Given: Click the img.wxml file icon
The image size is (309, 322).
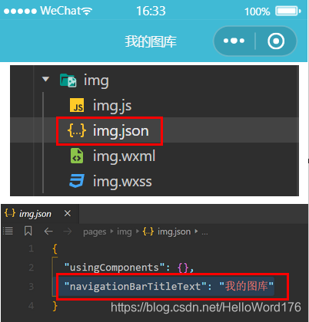Looking at the screenshot, I should pos(77,156).
